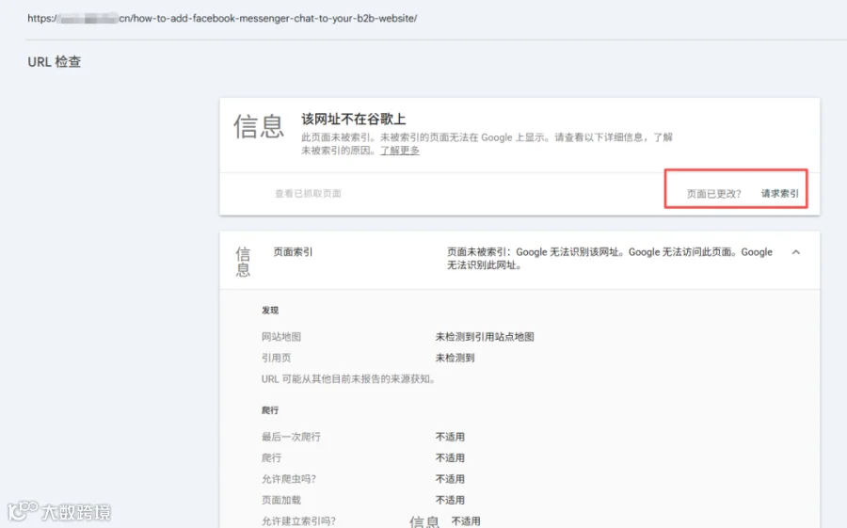Click the inspected URL at top
Image resolution: width=847 pixels, height=528 pixels.
tap(222, 19)
